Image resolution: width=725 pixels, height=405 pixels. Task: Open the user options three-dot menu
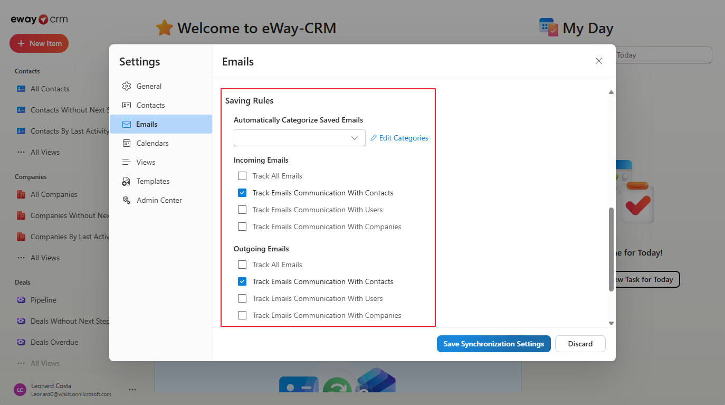[x=132, y=390]
